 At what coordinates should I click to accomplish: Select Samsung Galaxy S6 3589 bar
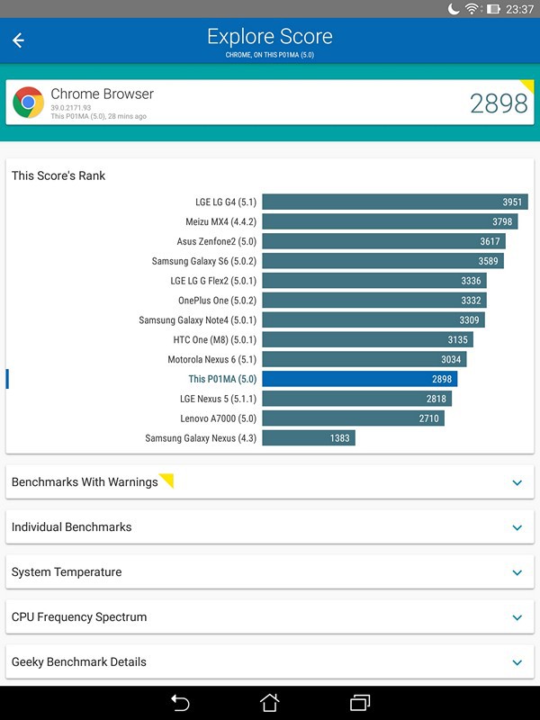[x=383, y=261]
